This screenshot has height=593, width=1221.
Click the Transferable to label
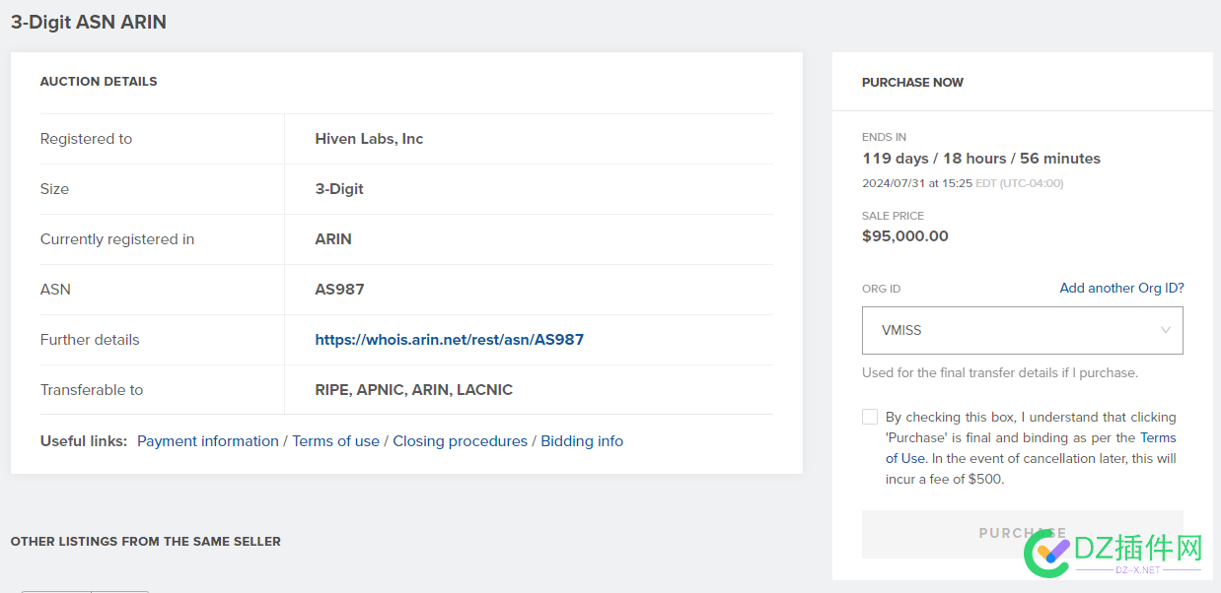(x=92, y=389)
